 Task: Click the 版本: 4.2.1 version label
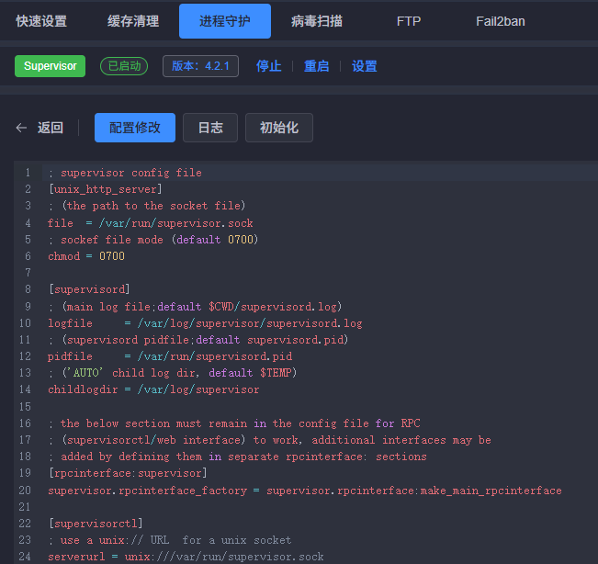tap(200, 66)
